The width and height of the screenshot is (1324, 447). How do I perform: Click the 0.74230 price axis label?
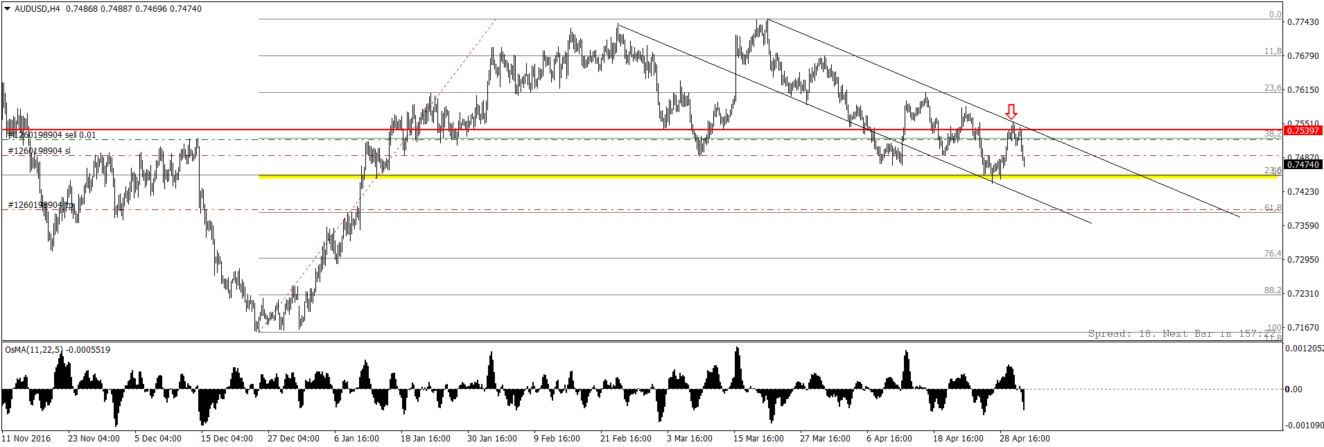[1303, 192]
